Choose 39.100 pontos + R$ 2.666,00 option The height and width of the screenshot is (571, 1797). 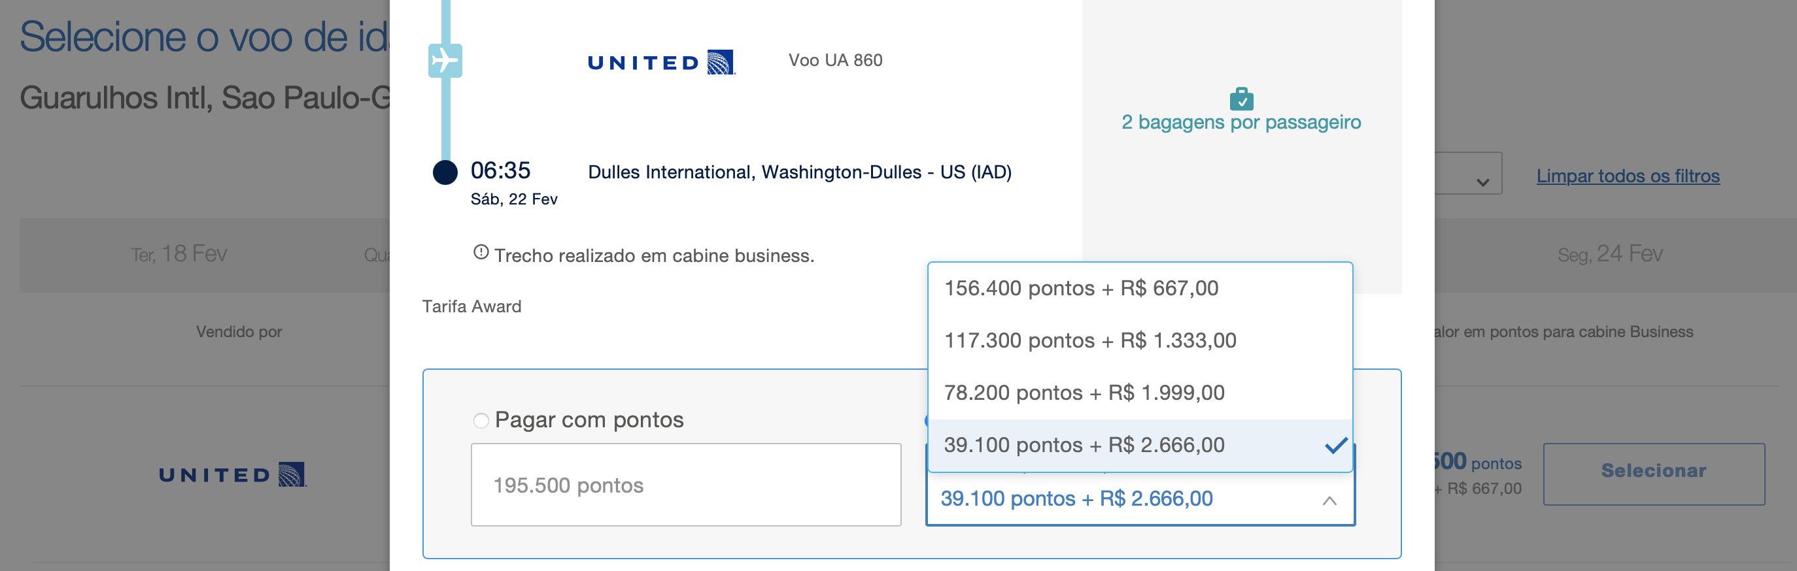[x=1140, y=445]
